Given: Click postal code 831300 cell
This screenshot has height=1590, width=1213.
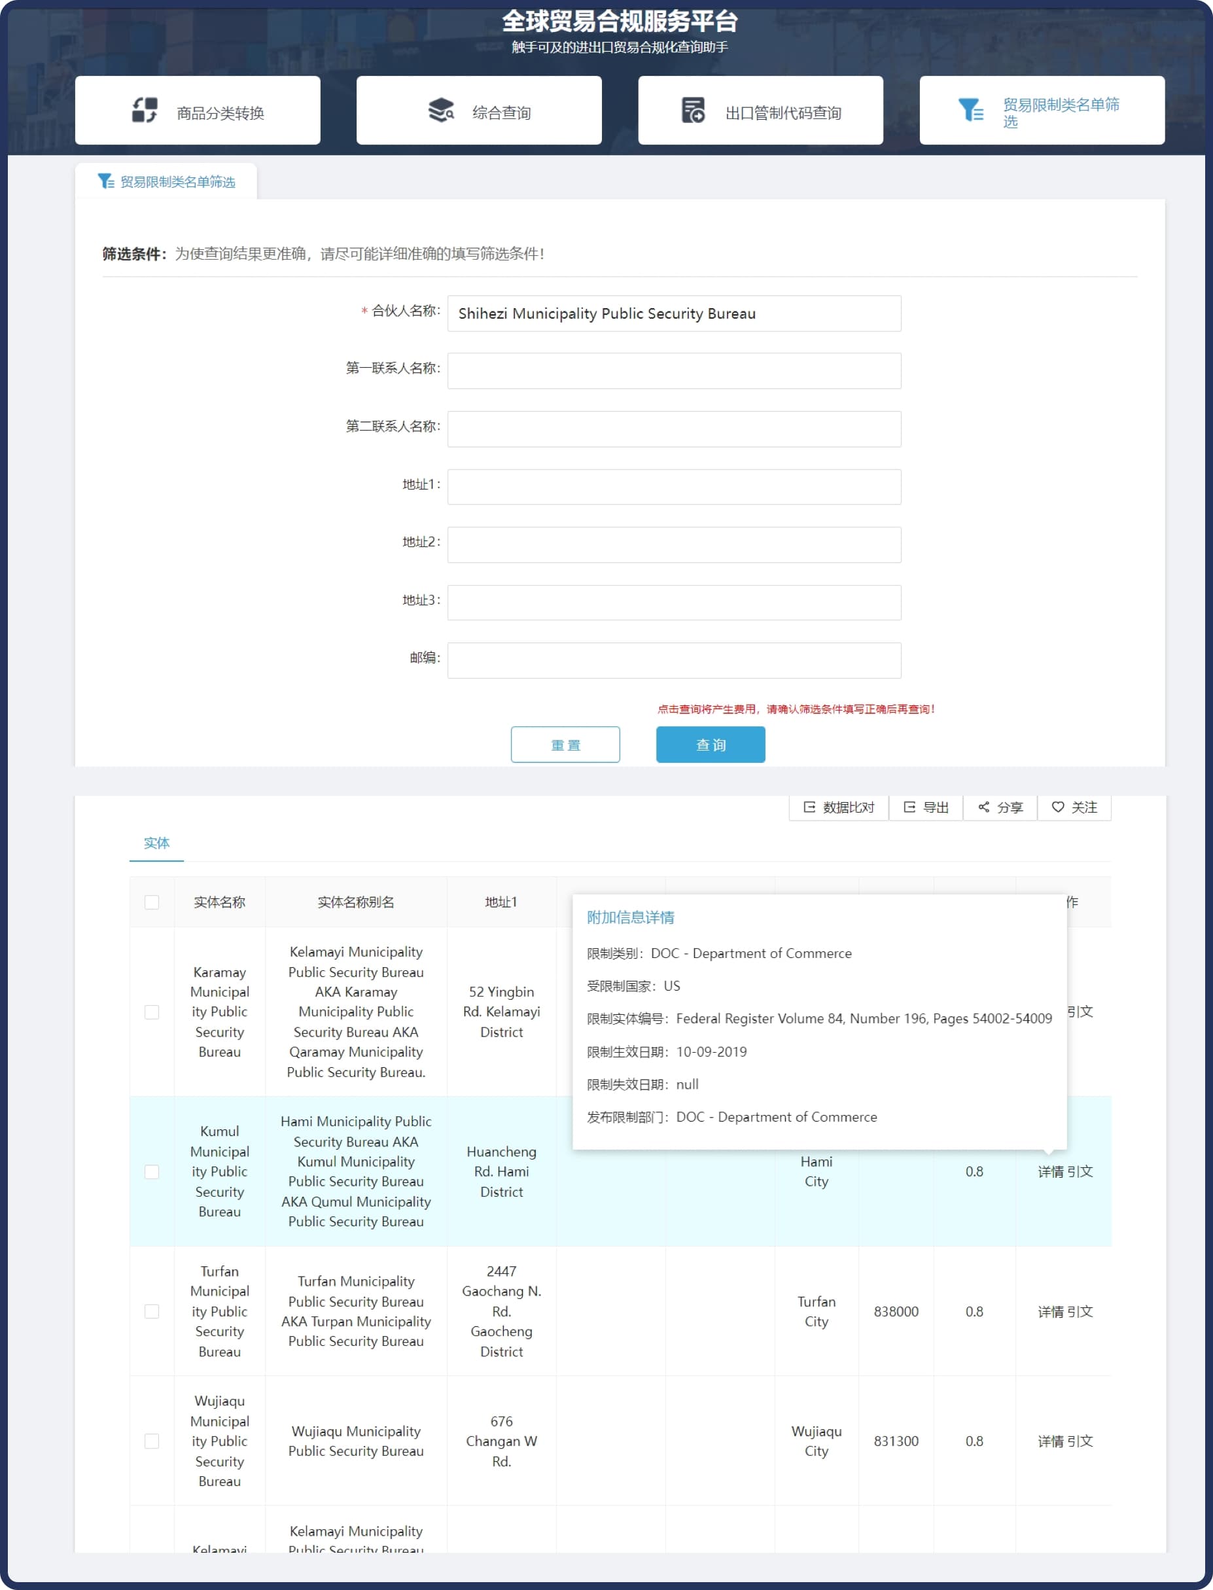Looking at the screenshot, I should (x=896, y=1441).
